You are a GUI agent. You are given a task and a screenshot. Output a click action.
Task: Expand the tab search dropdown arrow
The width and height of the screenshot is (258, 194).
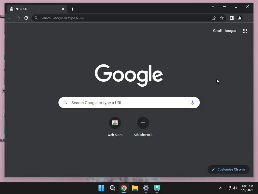tap(213, 6)
